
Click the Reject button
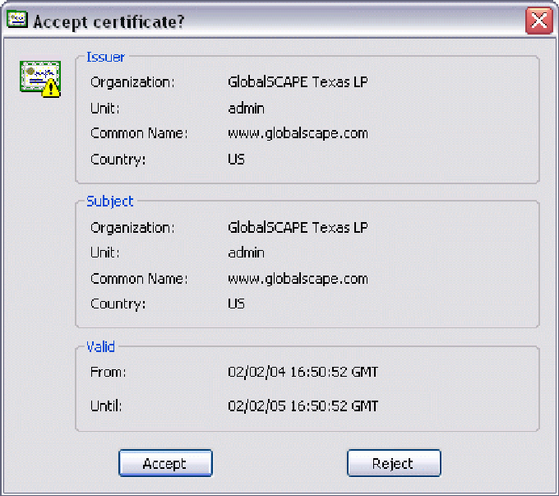coord(394,463)
